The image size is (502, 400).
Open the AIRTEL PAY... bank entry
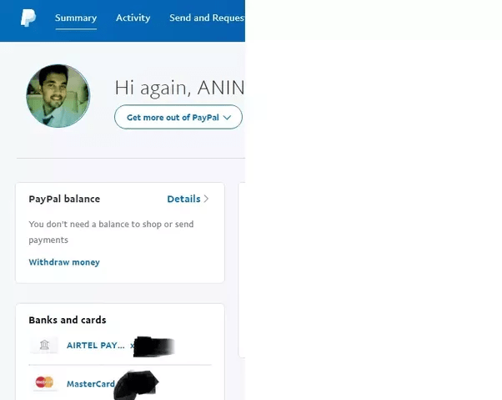pyautogui.click(x=96, y=346)
